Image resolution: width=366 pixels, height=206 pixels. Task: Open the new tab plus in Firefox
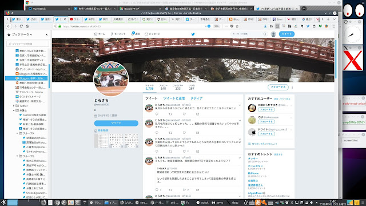(x=328, y=19)
